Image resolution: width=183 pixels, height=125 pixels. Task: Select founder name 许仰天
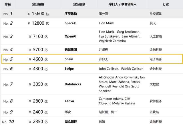104,59
